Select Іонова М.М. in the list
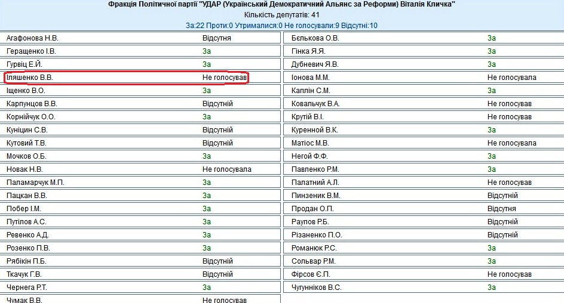The image size is (564, 303). [x=311, y=78]
